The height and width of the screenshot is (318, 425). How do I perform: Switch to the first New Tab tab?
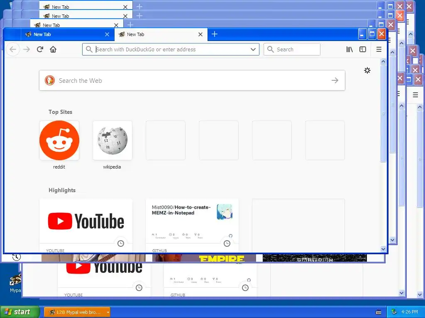[68, 34]
